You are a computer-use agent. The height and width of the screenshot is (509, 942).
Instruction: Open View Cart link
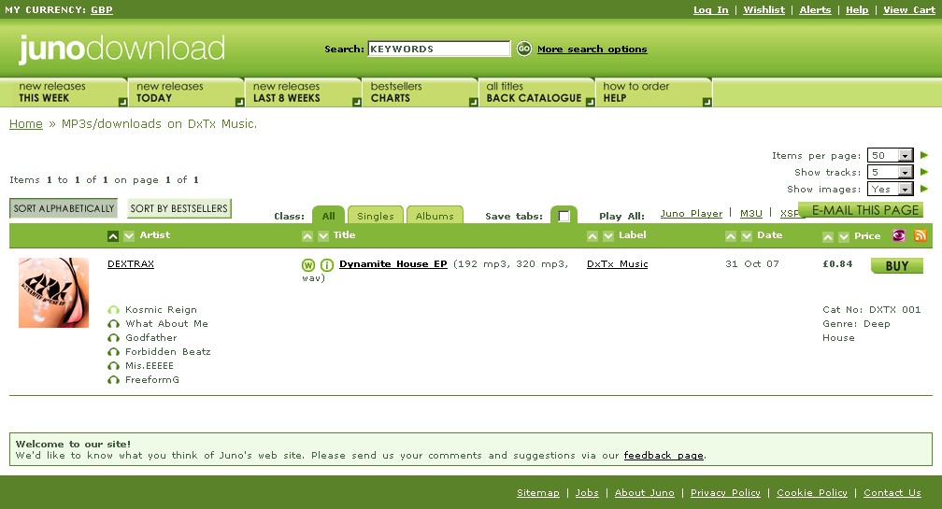[909, 9]
